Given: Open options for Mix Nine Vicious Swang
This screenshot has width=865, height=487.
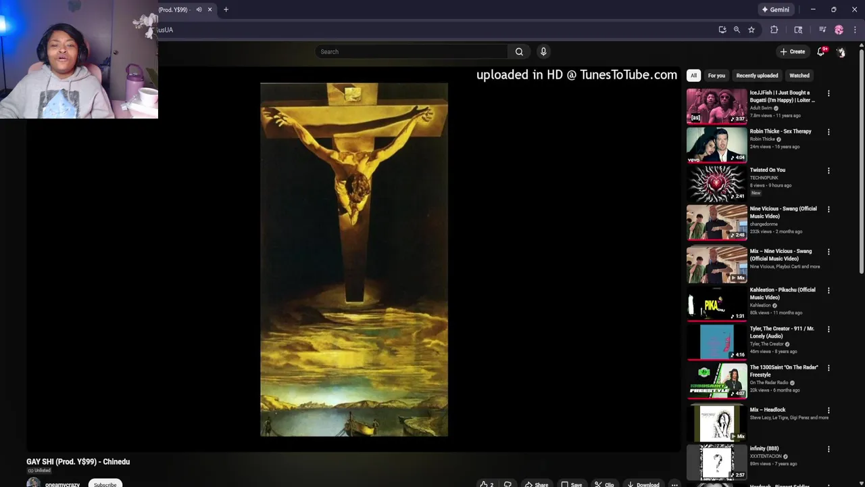Looking at the screenshot, I should tap(829, 252).
